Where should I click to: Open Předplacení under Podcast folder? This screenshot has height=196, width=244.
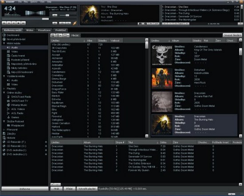pos(18,125)
